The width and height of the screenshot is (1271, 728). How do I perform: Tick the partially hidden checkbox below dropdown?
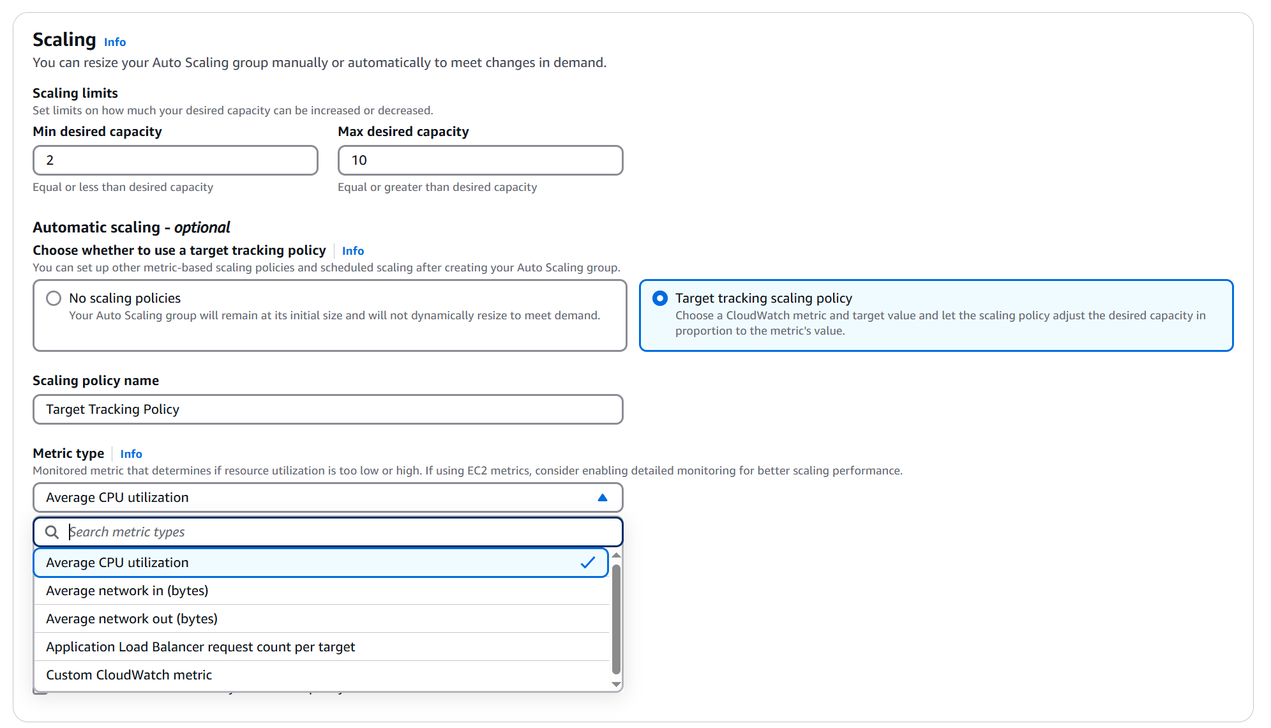[40, 693]
